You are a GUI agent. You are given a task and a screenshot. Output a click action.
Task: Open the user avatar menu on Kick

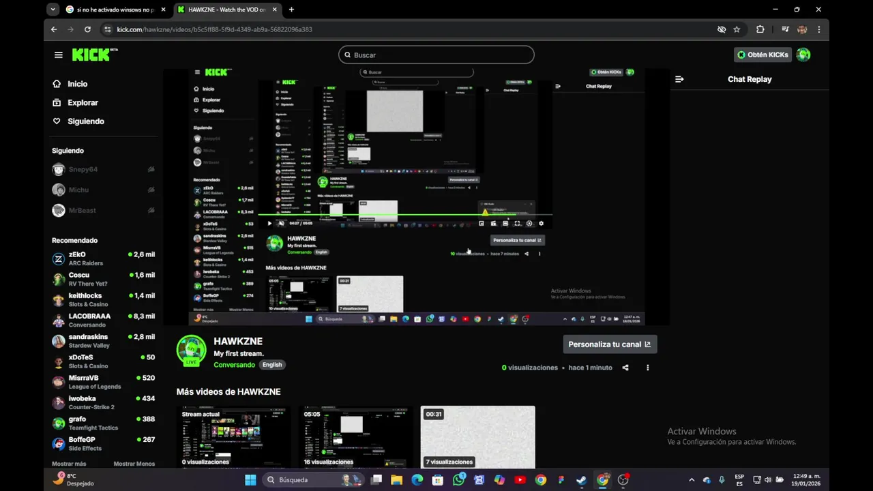pos(803,55)
